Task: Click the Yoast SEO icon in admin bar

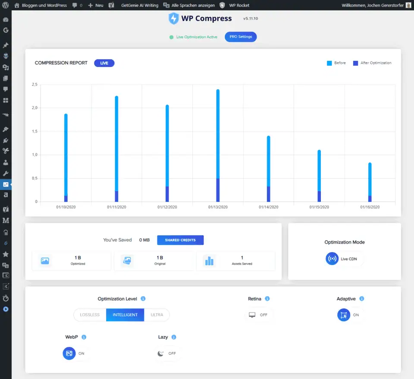Action: (111, 5)
